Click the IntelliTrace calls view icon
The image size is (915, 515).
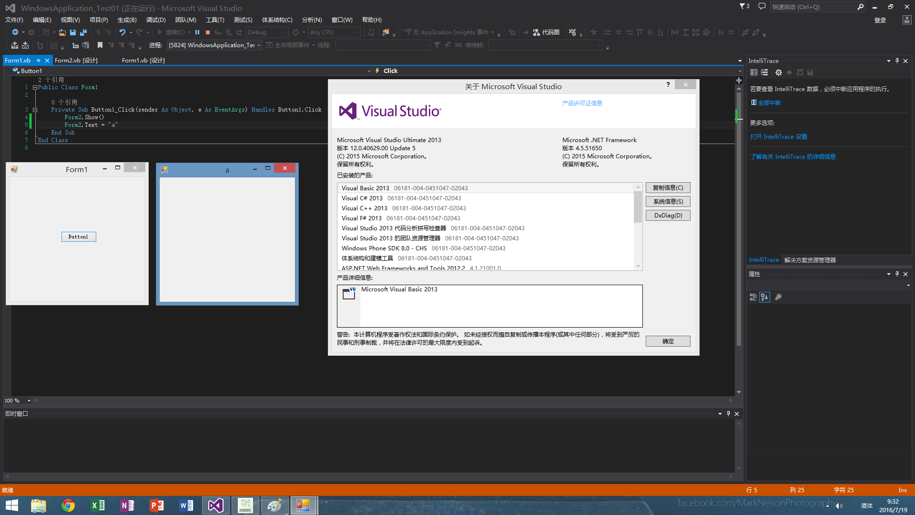coord(764,72)
